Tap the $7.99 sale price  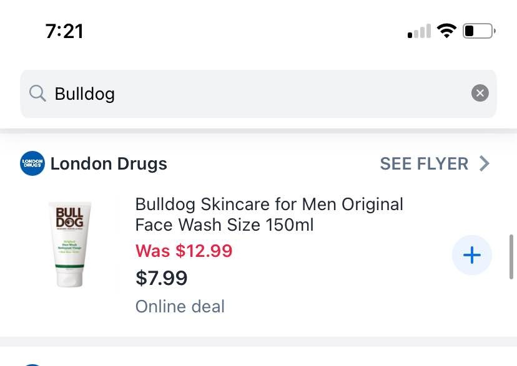(161, 278)
